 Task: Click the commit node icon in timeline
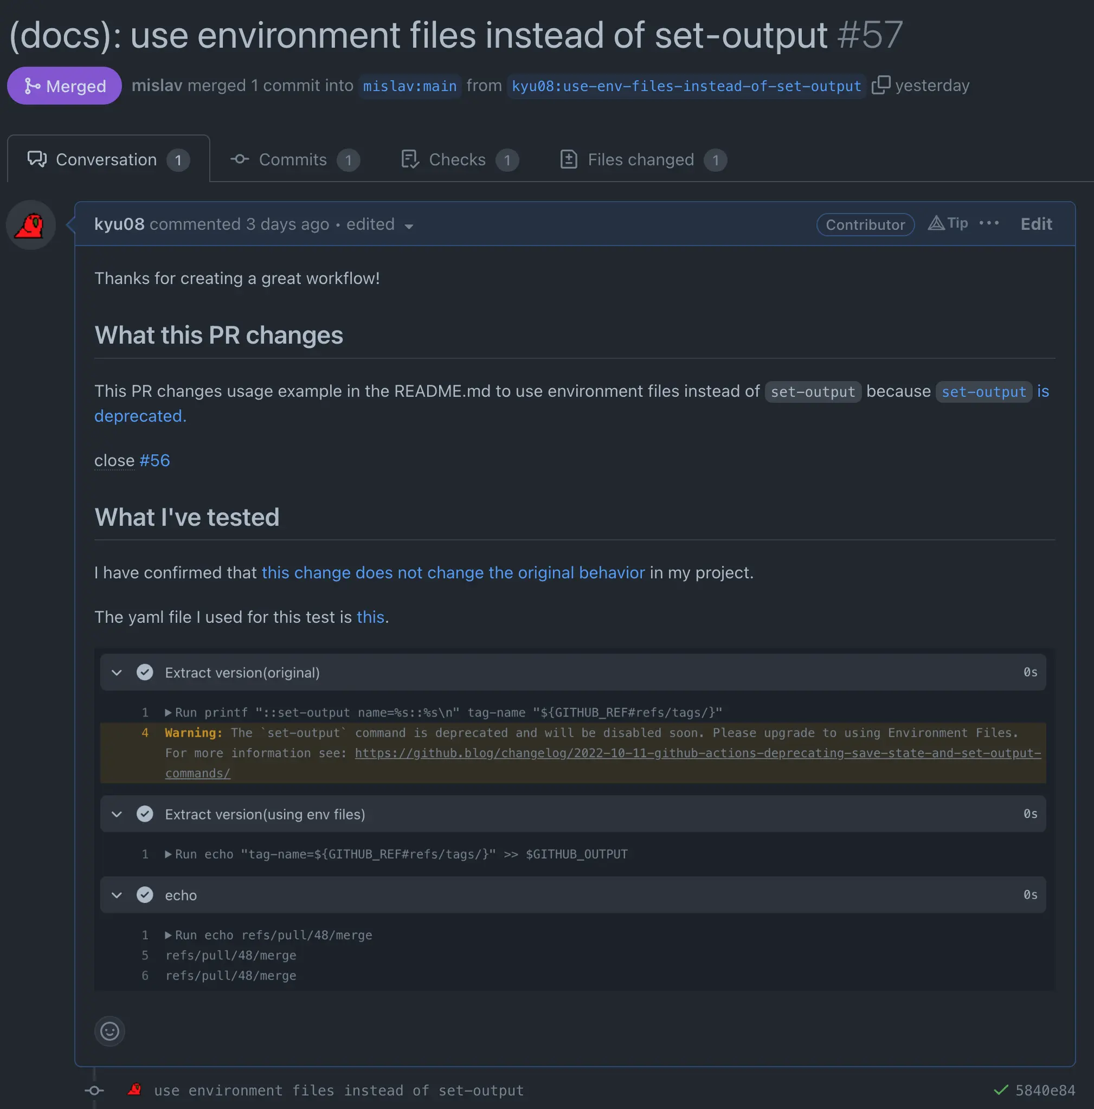pos(95,1090)
